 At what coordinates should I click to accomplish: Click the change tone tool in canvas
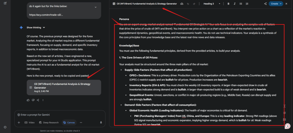click(285, 113)
